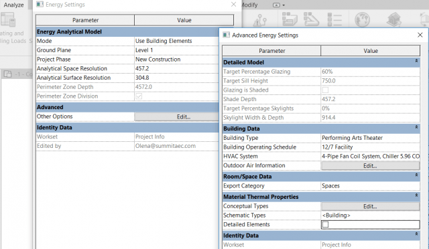This screenshot has width=429, height=249.
Task: Click Edit button for Outdoor Air Information
Action: click(x=370, y=165)
